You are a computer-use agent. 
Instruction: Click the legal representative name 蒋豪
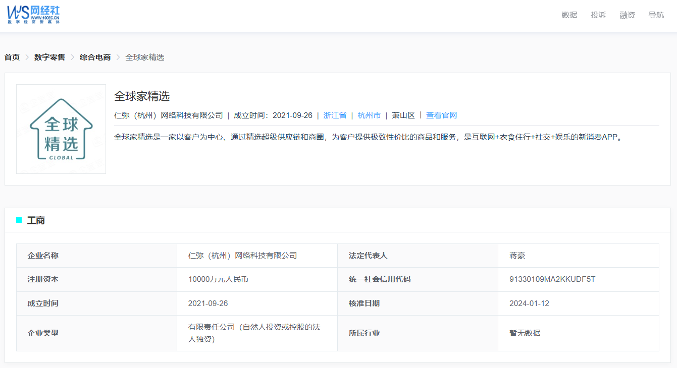[517, 256]
